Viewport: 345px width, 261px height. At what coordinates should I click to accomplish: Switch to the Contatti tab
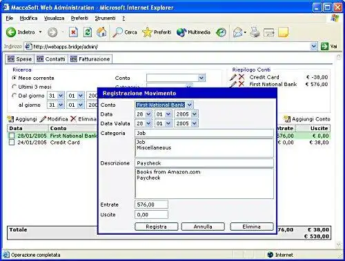pyautogui.click(x=51, y=59)
